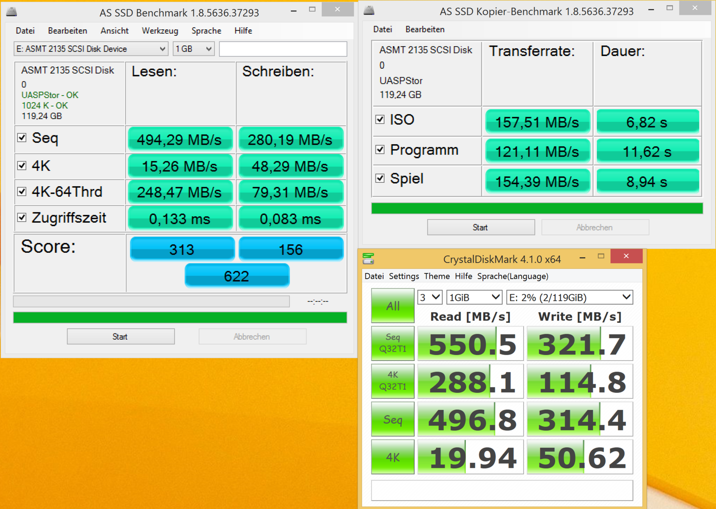Image resolution: width=716 pixels, height=509 pixels.
Task: Click the write score 156
Action: click(291, 249)
